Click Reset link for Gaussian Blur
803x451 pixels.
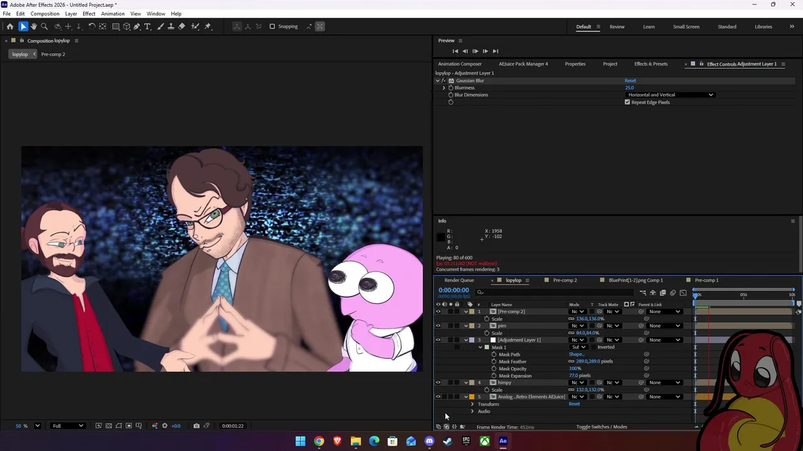tap(630, 81)
